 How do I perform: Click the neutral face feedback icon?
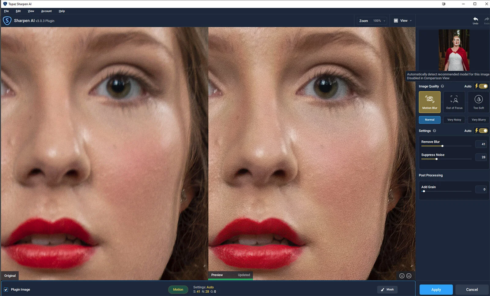(409, 276)
